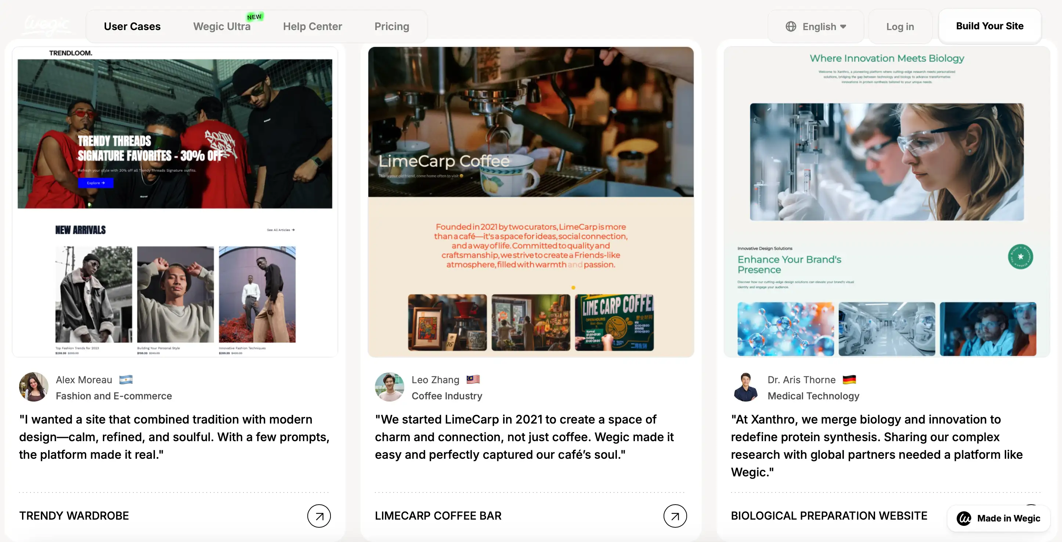Viewport: 1062px width, 542px height.
Task: Click the globe language icon
Action: click(x=790, y=26)
